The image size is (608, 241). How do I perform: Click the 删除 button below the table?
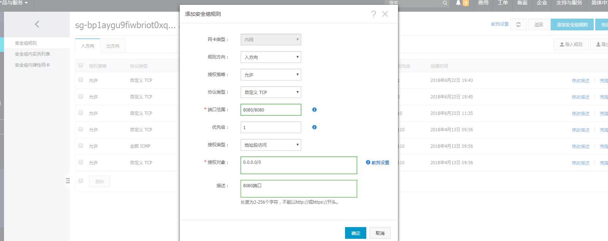pos(100,181)
